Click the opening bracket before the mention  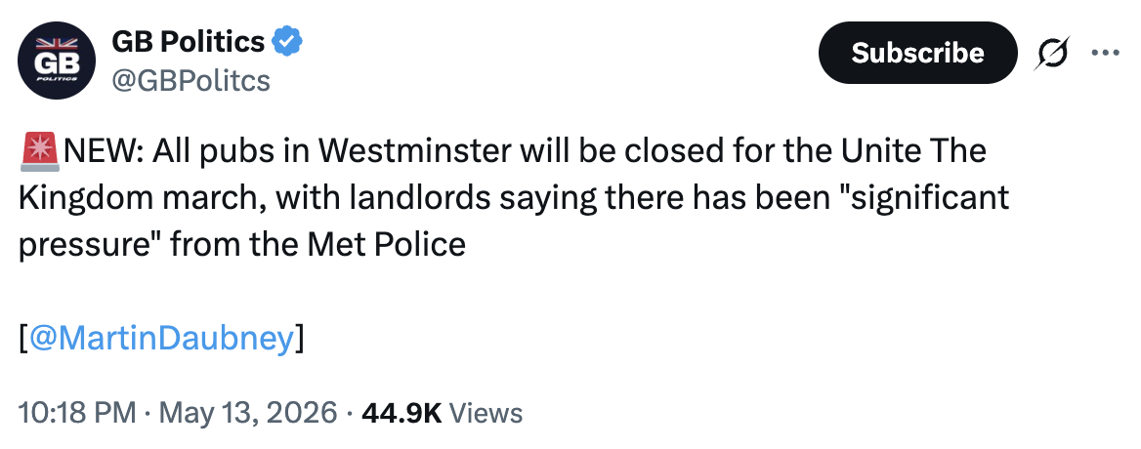pyautogui.click(x=24, y=339)
